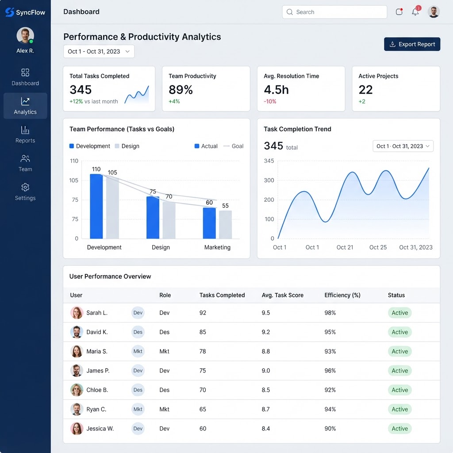453x453 pixels.
Task: Sort by the Avg. Task Score header
Action: tap(283, 295)
